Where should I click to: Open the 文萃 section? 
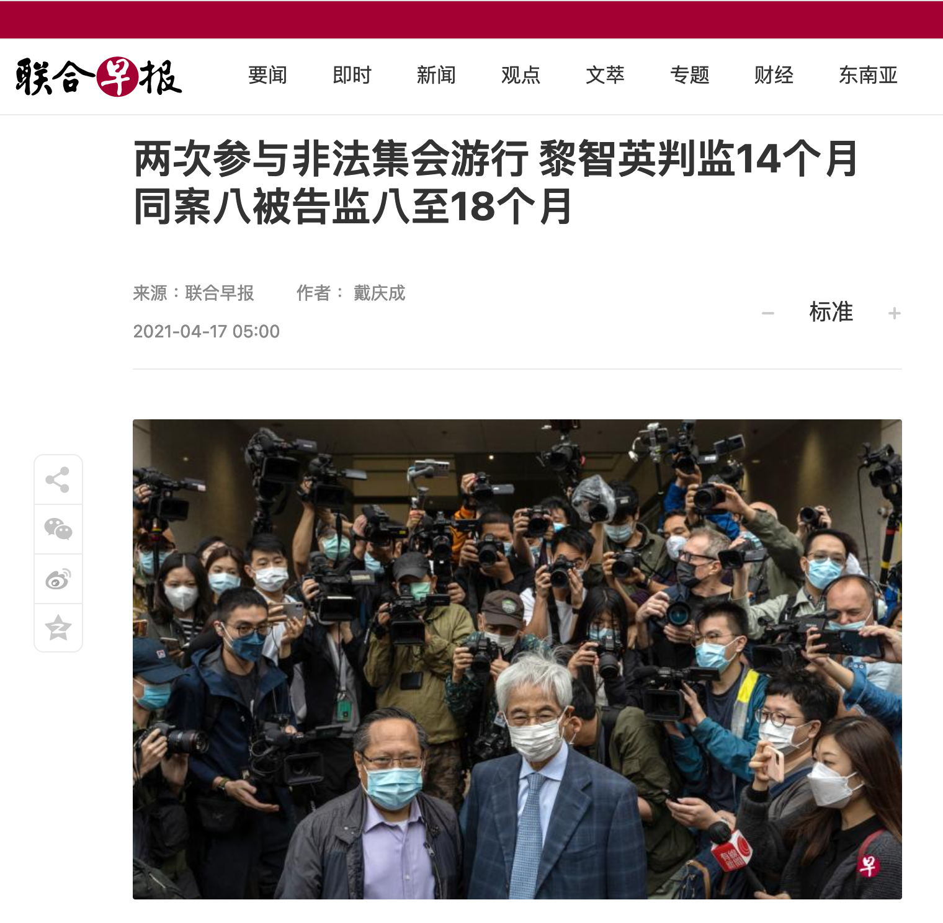pyautogui.click(x=605, y=75)
